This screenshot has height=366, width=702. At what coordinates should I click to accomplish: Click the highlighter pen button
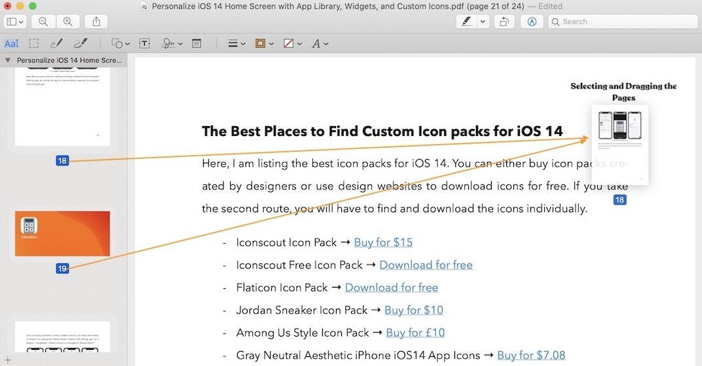(466, 22)
